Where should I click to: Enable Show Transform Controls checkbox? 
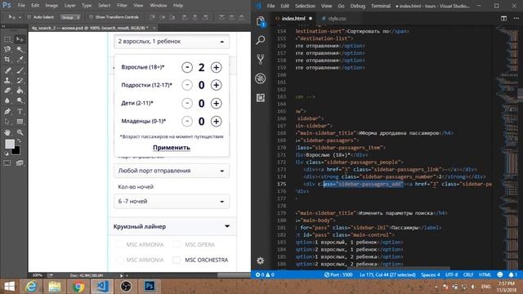tap(91, 17)
